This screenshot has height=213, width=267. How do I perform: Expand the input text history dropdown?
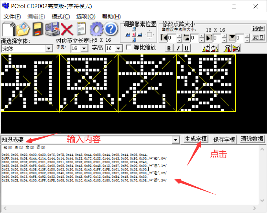[x=175, y=140]
